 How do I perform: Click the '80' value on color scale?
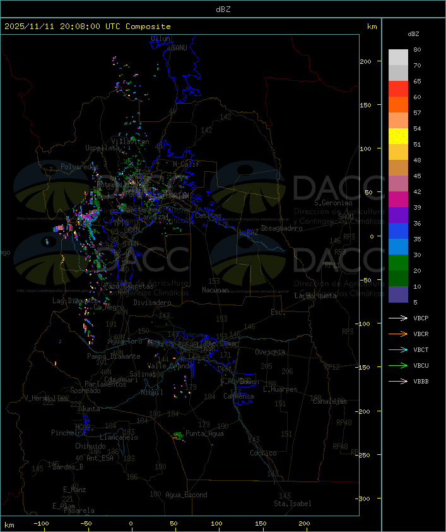pyautogui.click(x=417, y=49)
